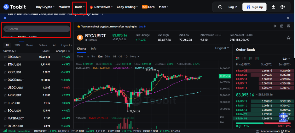This screenshot has height=133, width=295.
Task: Open the Original chart type dropdown
Action: coord(222,48)
